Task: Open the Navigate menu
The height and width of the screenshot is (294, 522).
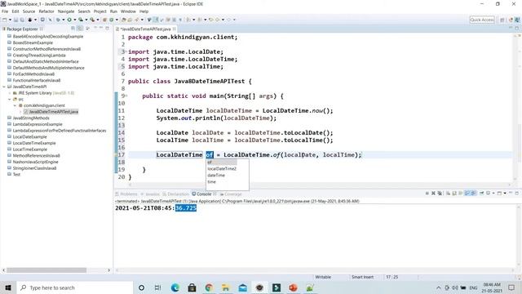Action: coord(66,11)
